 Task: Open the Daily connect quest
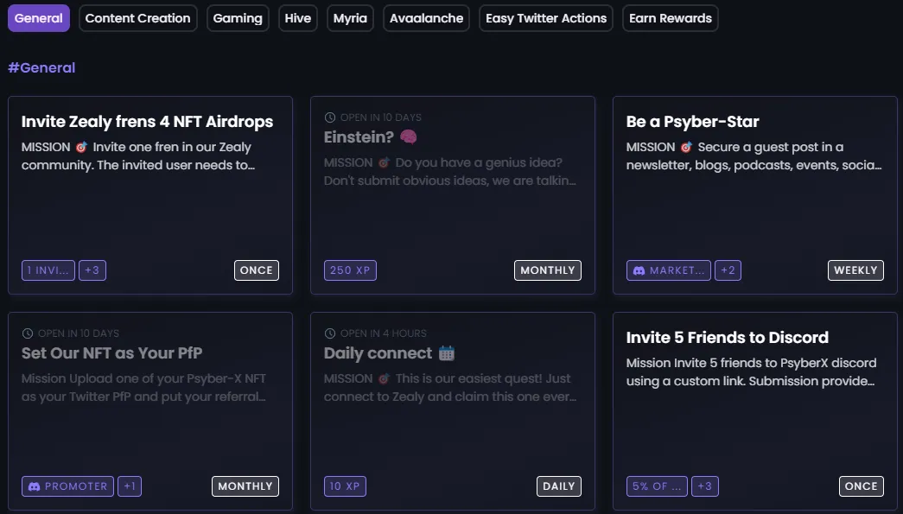(378, 352)
